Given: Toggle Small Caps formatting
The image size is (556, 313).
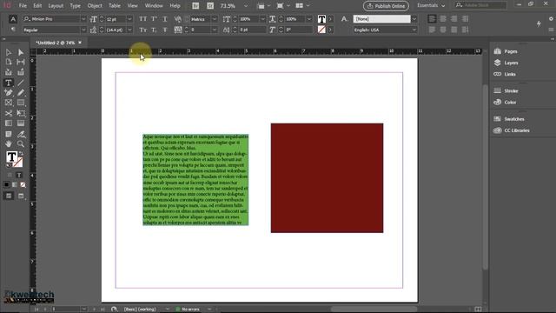Looking at the screenshot, I should tap(142, 30).
